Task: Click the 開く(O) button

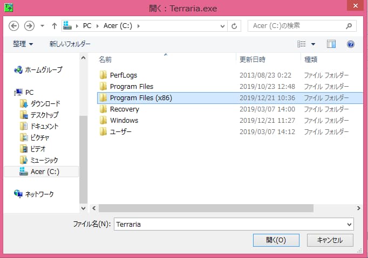Action: coord(276,240)
